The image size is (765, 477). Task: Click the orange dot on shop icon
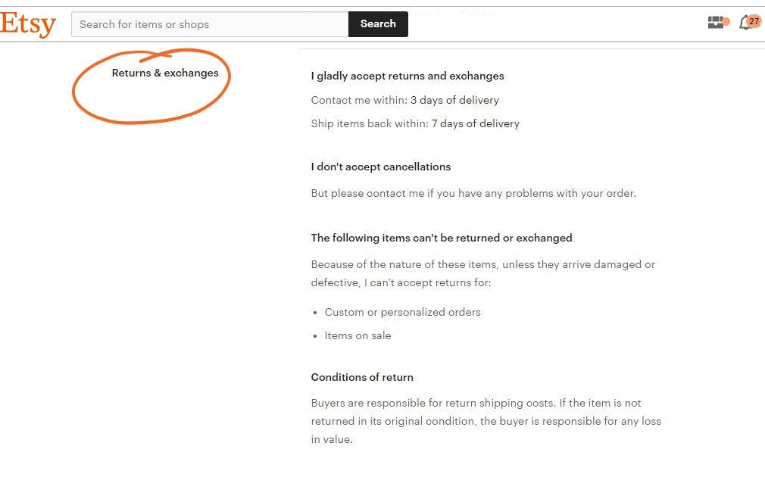click(726, 21)
